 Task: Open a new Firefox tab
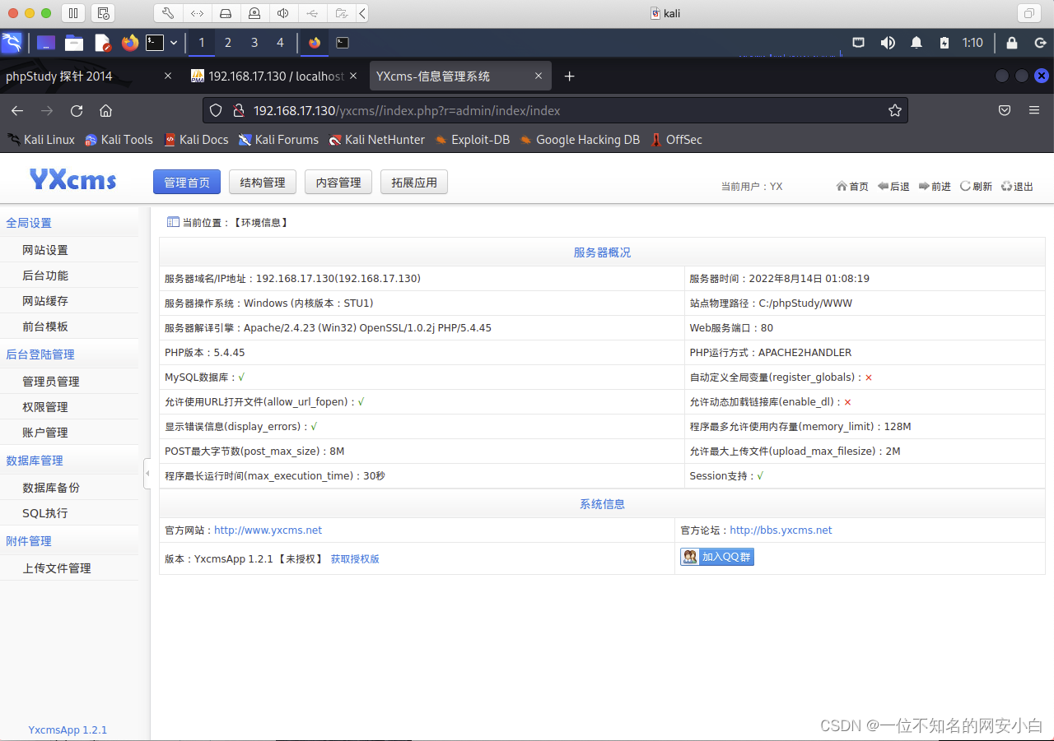click(569, 76)
